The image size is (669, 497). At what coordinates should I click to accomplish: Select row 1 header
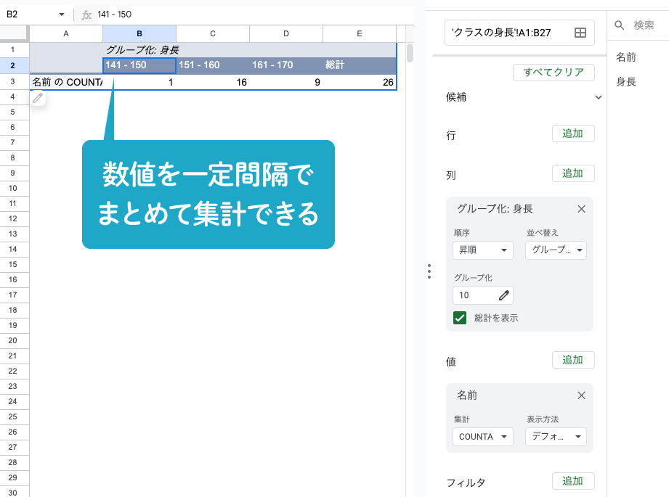click(x=13, y=50)
